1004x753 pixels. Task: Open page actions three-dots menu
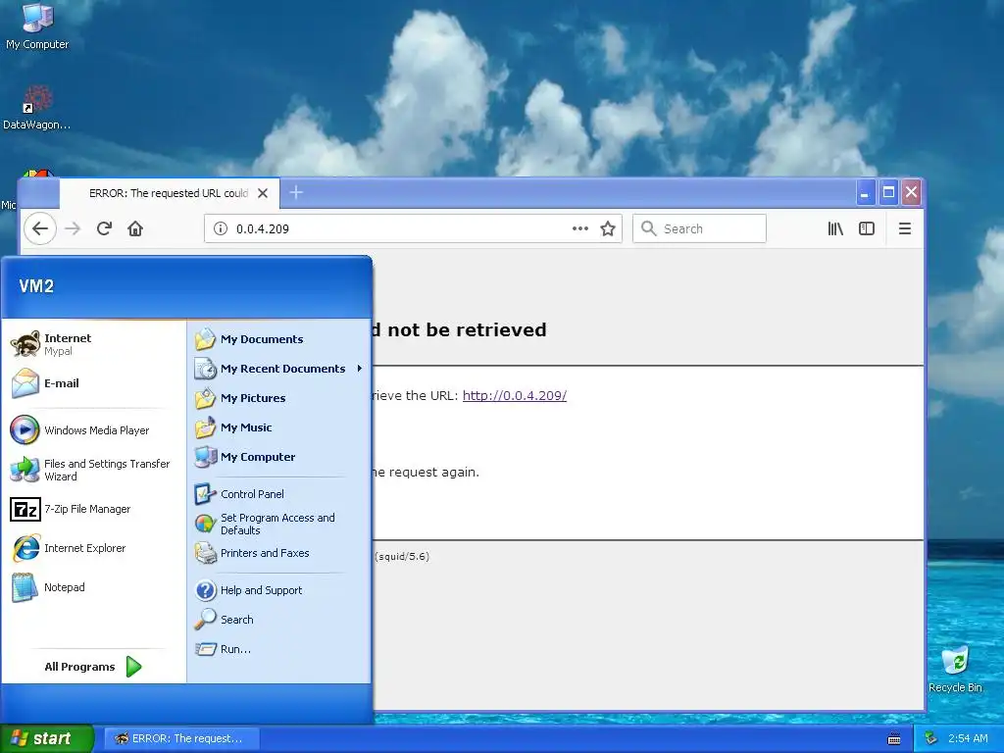click(580, 228)
